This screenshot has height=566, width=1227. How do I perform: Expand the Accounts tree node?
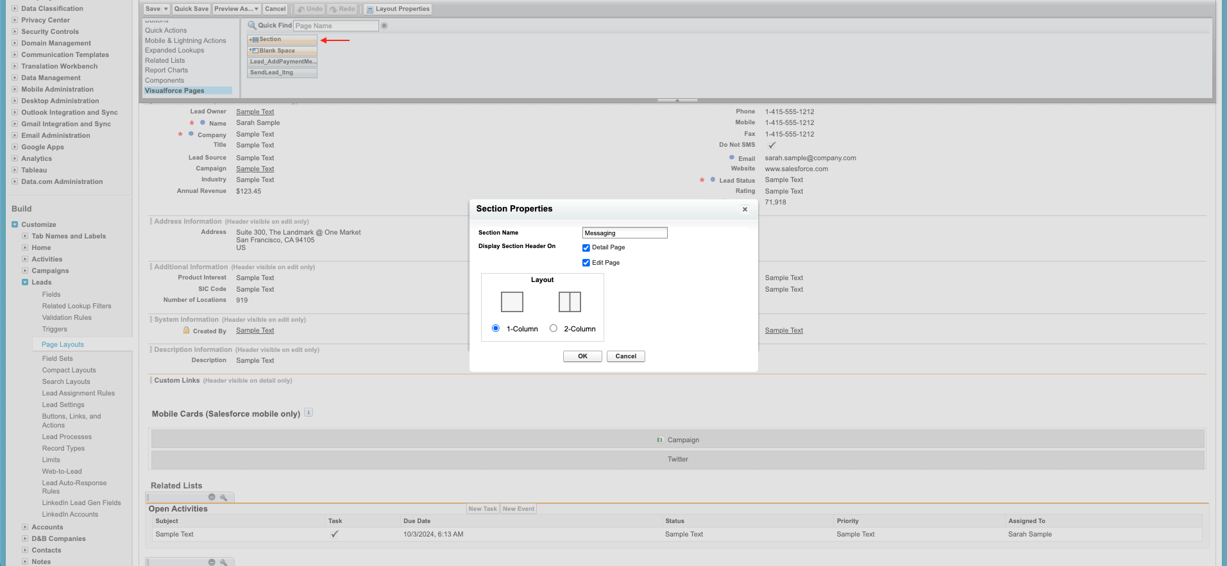(x=25, y=527)
